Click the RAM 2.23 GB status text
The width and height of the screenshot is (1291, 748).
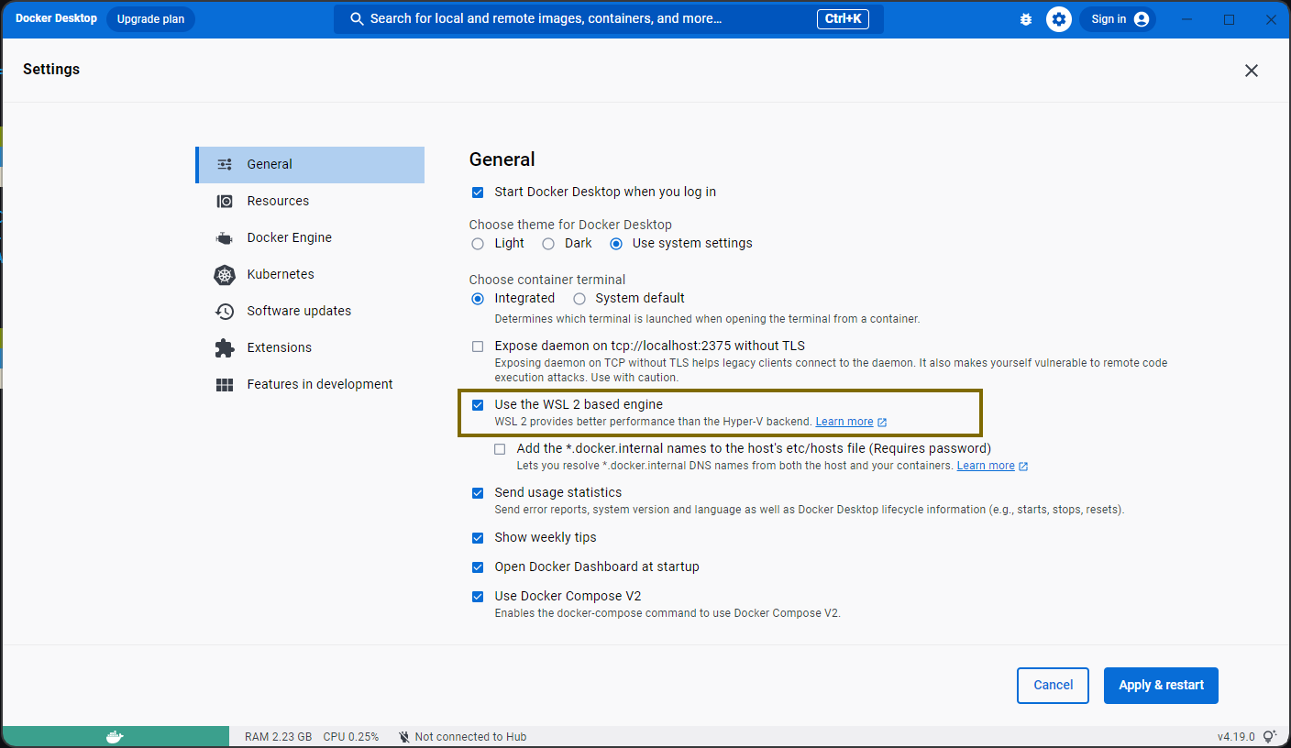pyautogui.click(x=278, y=737)
